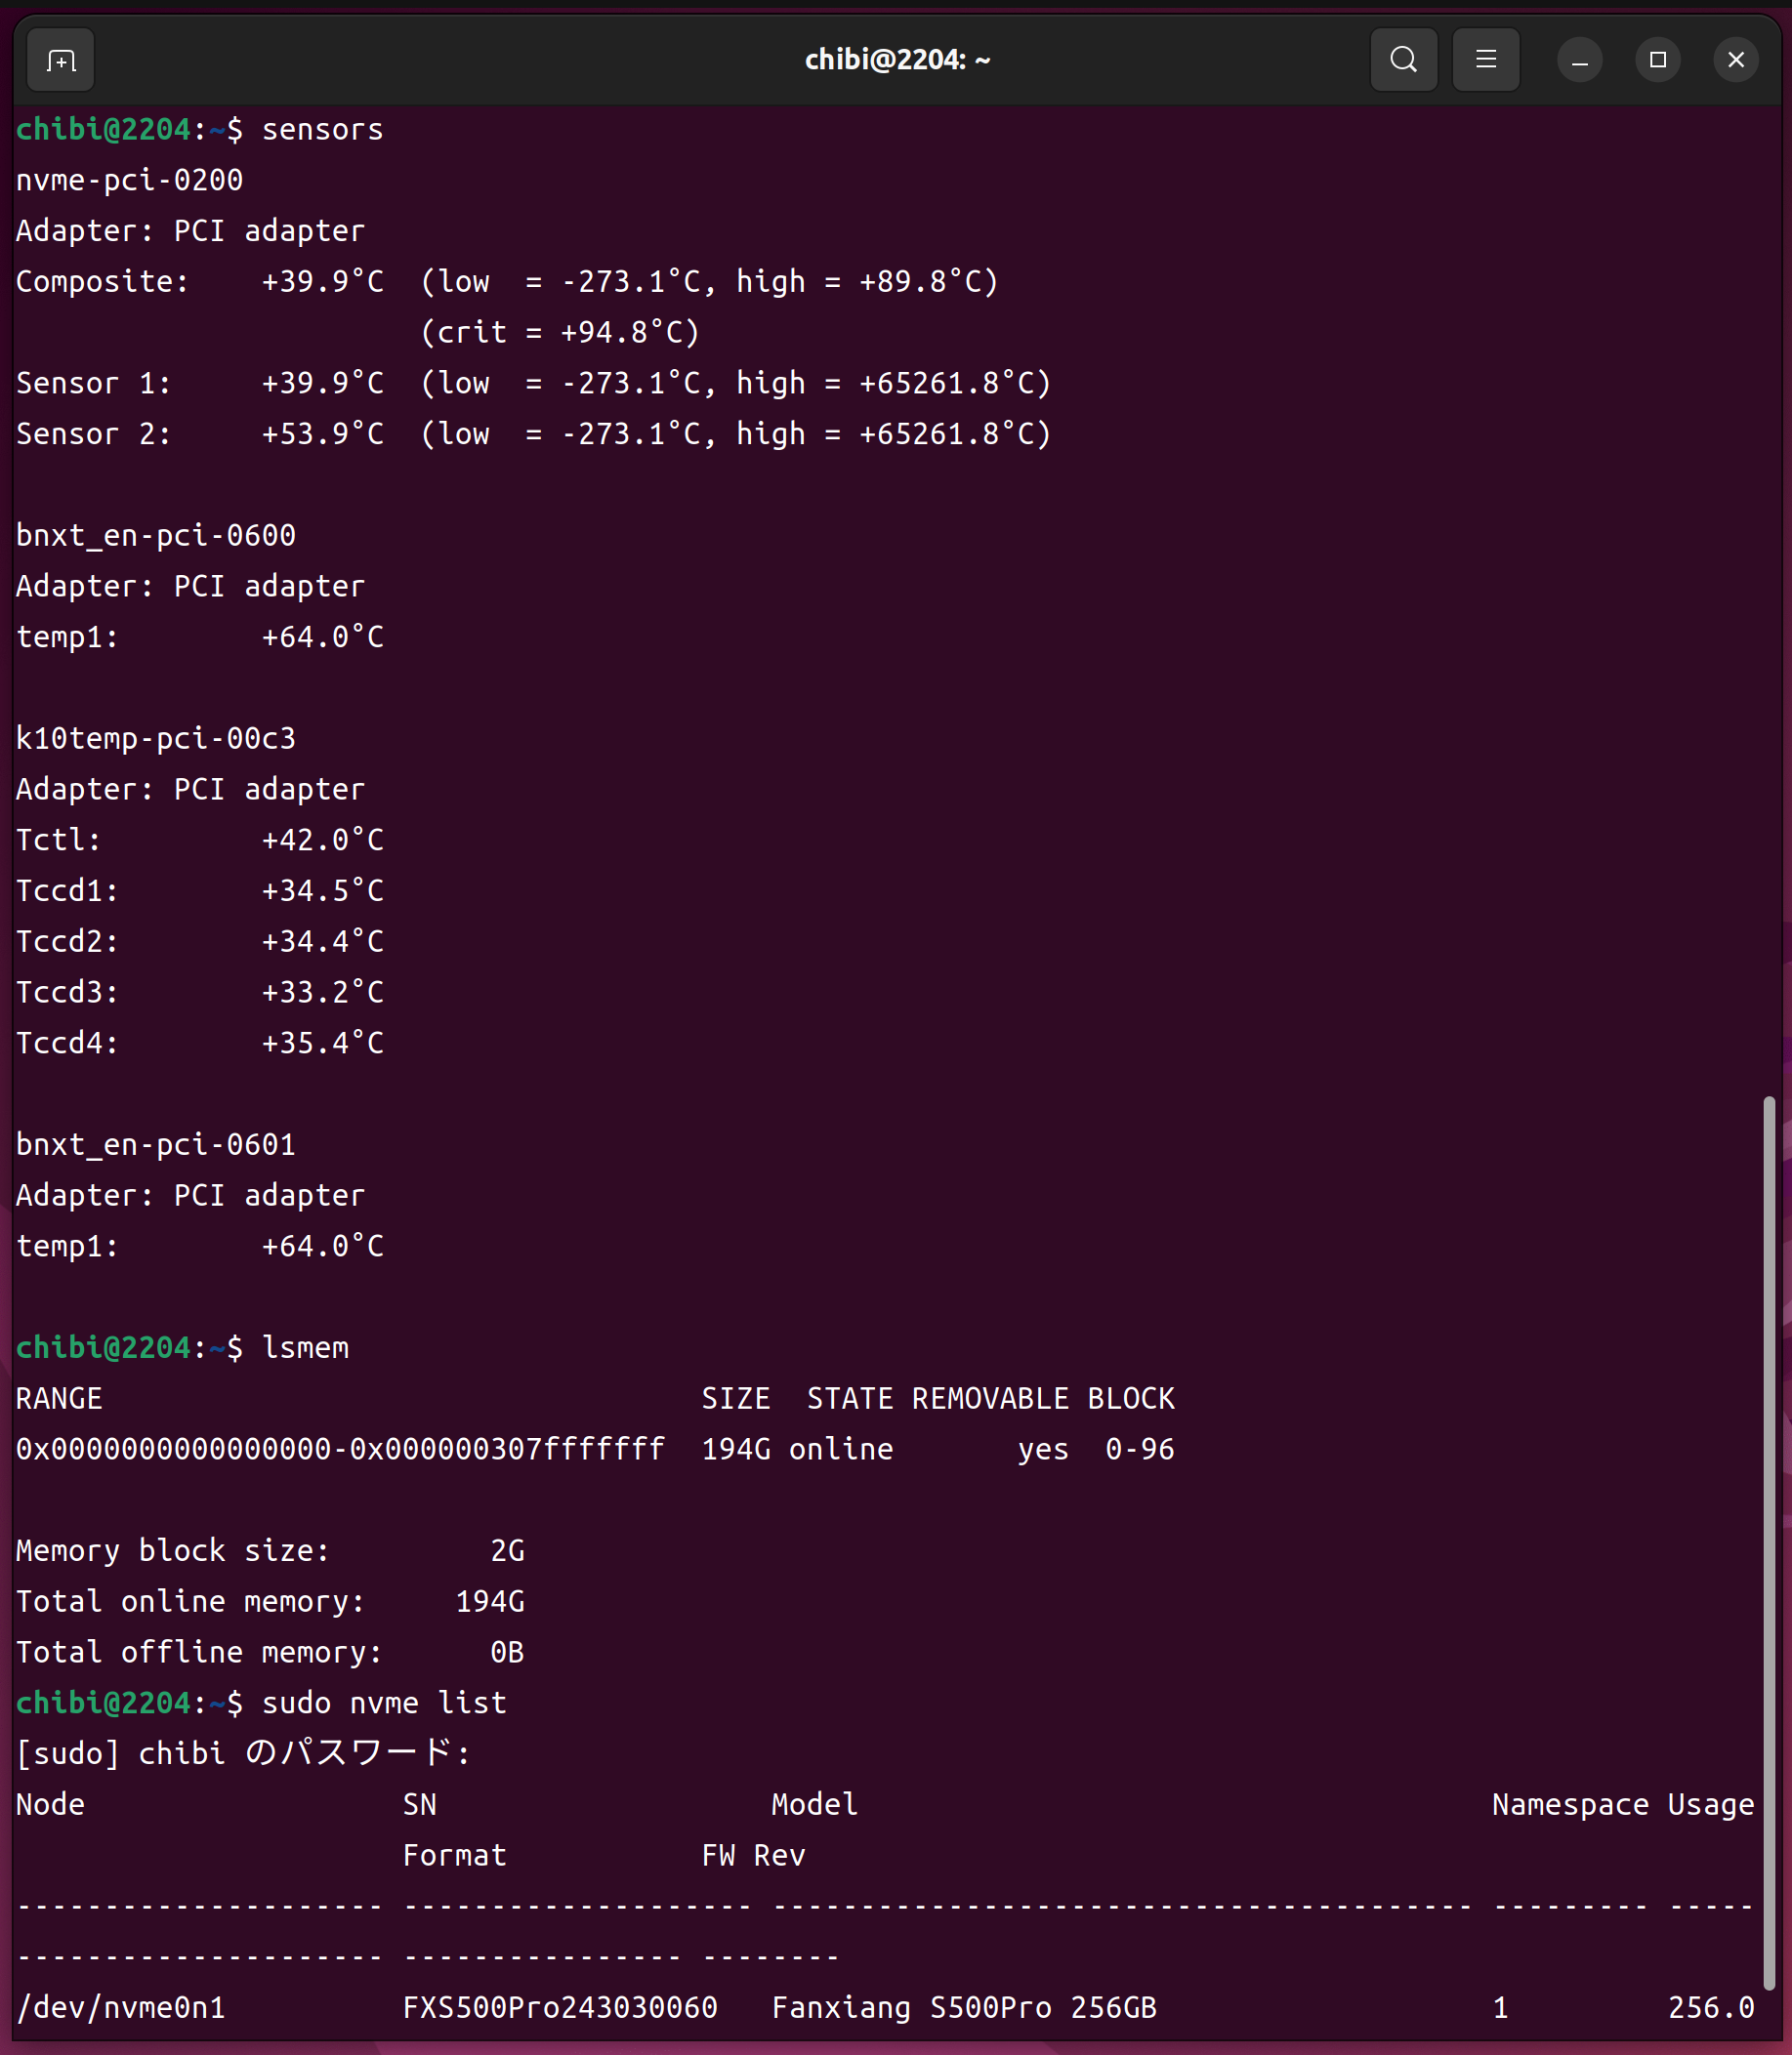Click the Sensor 2 +53.9°C reading

point(322,434)
